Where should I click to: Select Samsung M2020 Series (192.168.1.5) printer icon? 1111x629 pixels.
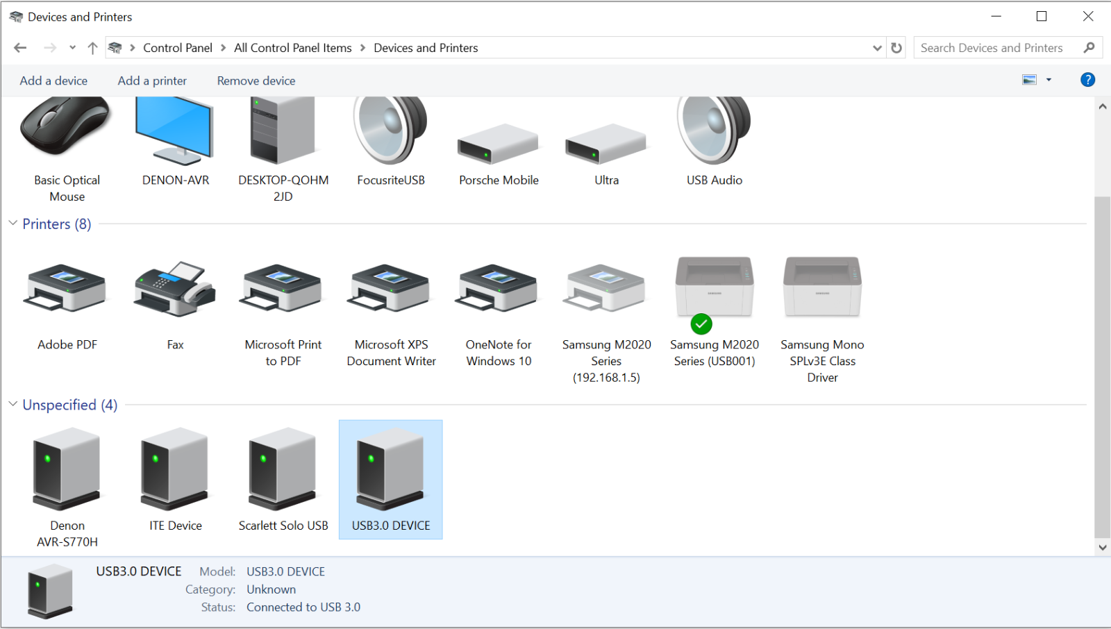coord(605,288)
